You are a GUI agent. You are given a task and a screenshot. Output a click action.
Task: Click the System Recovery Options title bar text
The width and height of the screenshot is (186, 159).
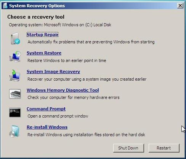tap(37, 6)
